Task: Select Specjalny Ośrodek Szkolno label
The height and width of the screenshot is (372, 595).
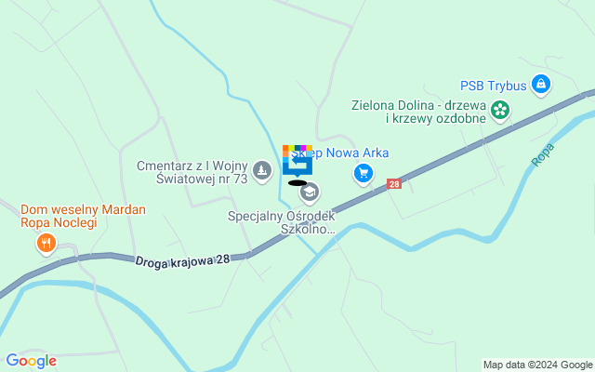Action: click(x=282, y=222)
